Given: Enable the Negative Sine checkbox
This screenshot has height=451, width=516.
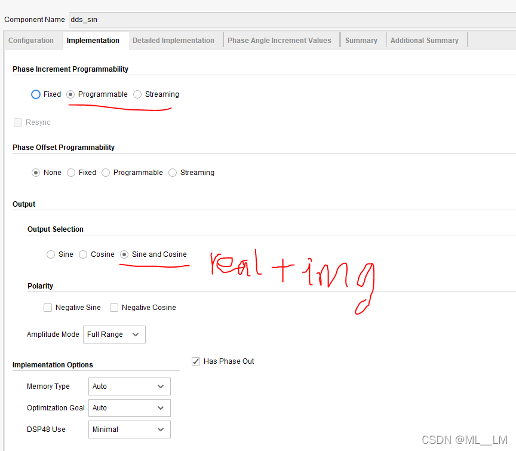Looking at the screenshot, I should (48, 308).
